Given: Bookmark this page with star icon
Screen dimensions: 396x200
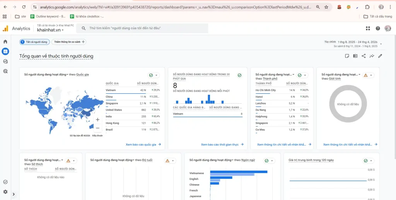Looking at the screenshot, I should pos(326,7).
